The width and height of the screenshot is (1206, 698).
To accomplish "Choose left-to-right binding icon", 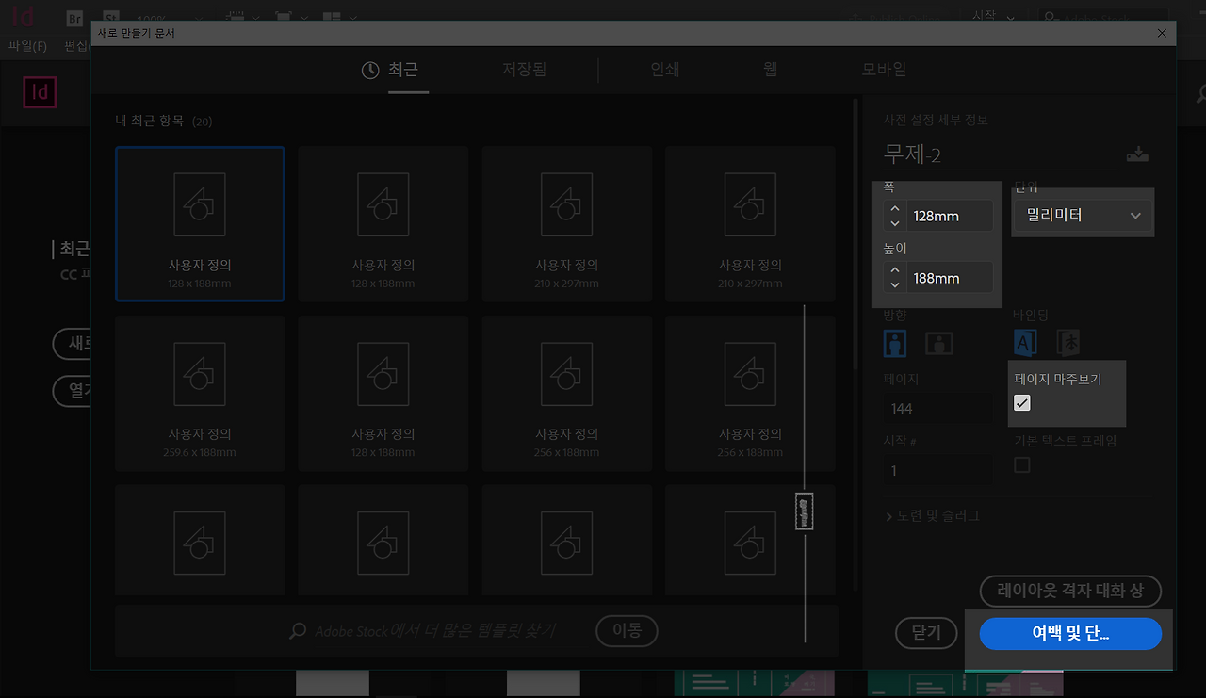I will tap(1025, 342).
